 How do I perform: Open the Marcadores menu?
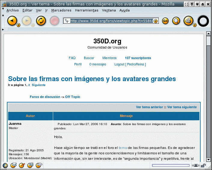click(61, 10)
